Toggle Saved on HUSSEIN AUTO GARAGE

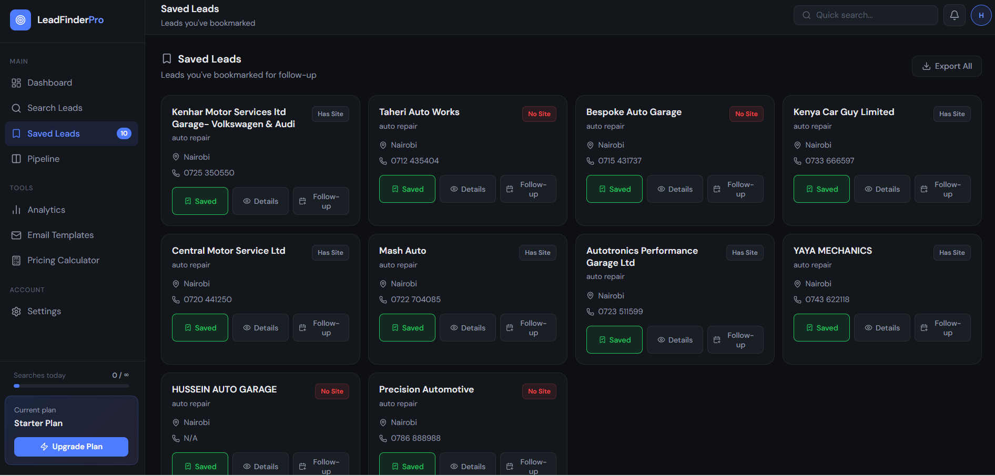(200, 464)
